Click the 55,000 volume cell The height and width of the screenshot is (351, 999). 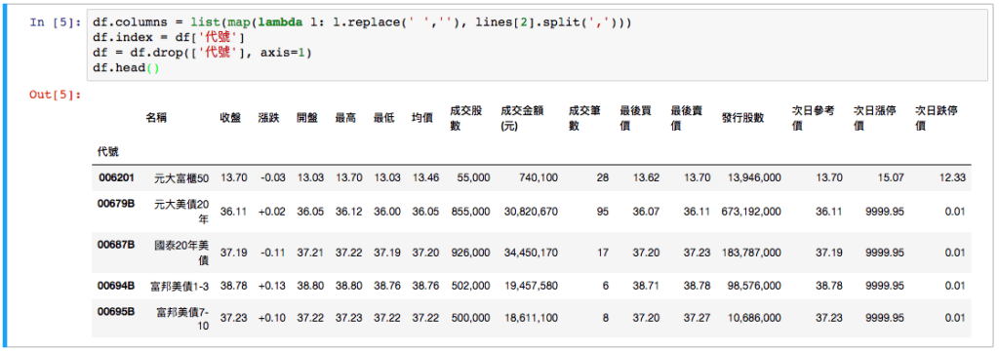[x=473, y=178]
